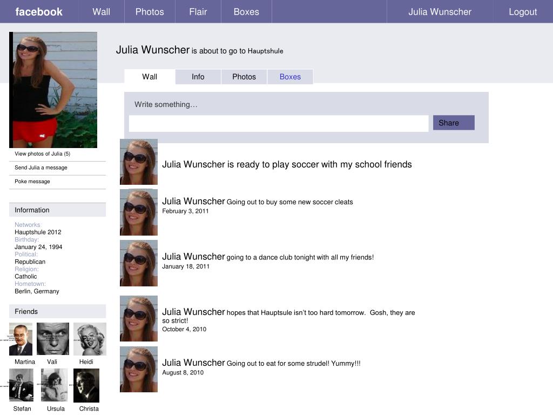Open friend Martina's photo
Viewport: 553px width, 415px height.
click(x=21, y=339)
